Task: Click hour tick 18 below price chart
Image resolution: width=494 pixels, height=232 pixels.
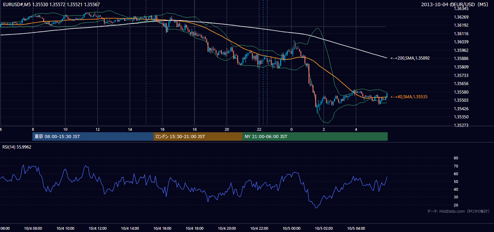Action: coord(194,129)
